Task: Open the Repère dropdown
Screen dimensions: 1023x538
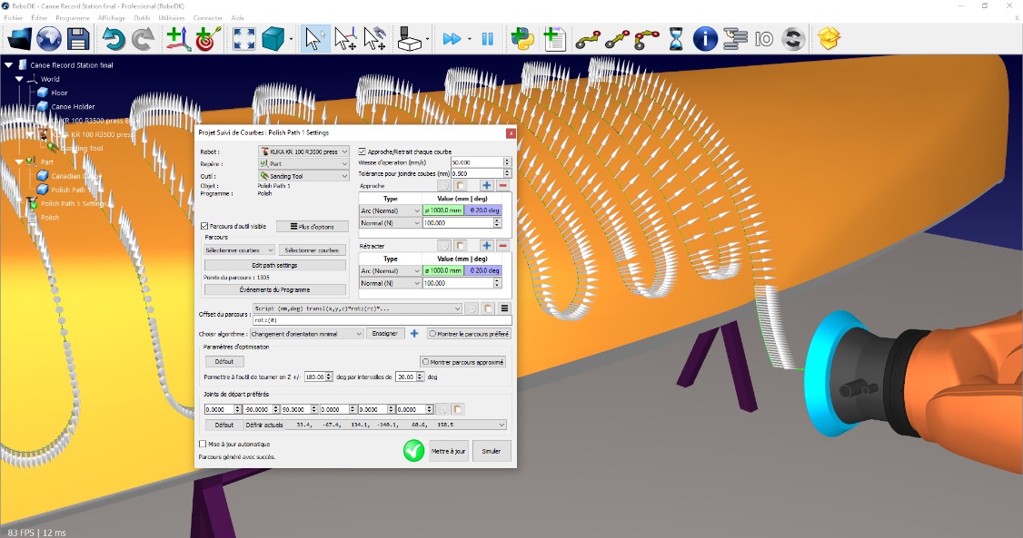Action: tap(303, 163)
